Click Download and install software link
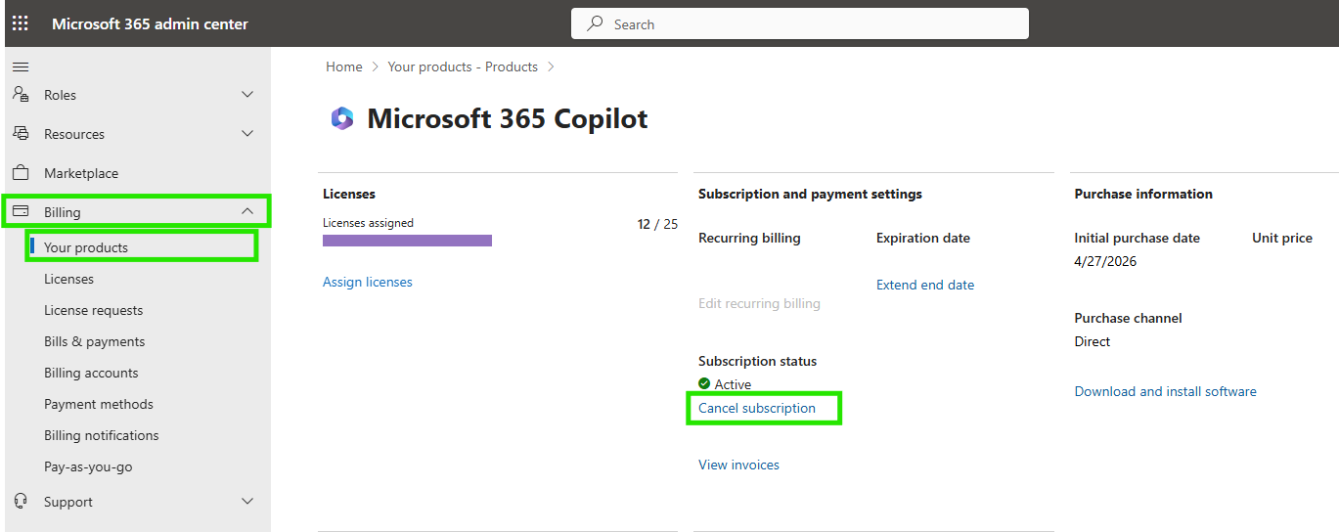This screenshot has height=532, width=1339. [x=1165, y=391]
